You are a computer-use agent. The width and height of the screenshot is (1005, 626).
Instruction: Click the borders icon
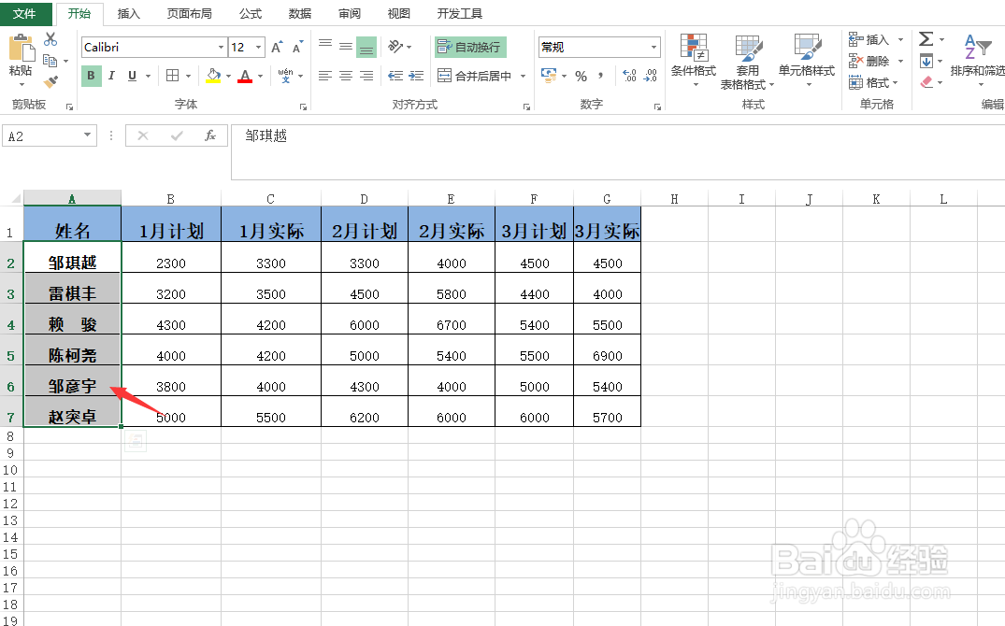tap(172, 76)
